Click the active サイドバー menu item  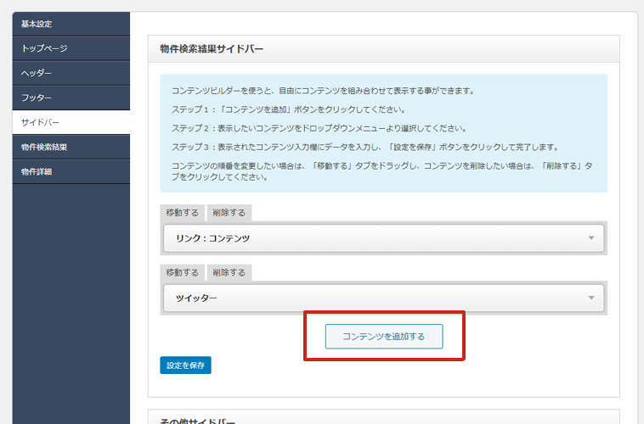pyautogui.click(x=41, y=122)
